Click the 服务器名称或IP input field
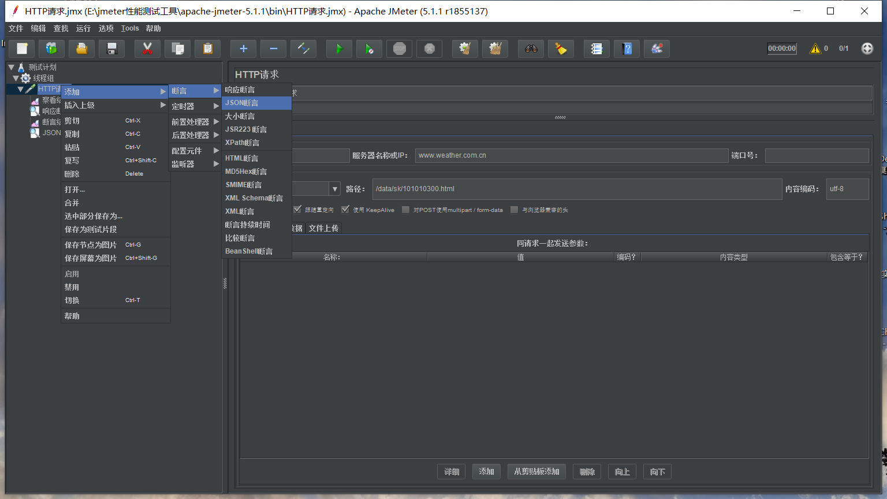887x499 pixels. click(572, 155)
